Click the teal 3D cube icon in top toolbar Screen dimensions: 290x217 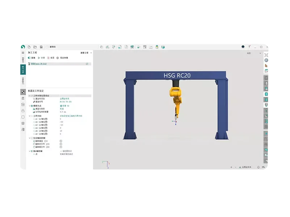[x=163, y=47]
